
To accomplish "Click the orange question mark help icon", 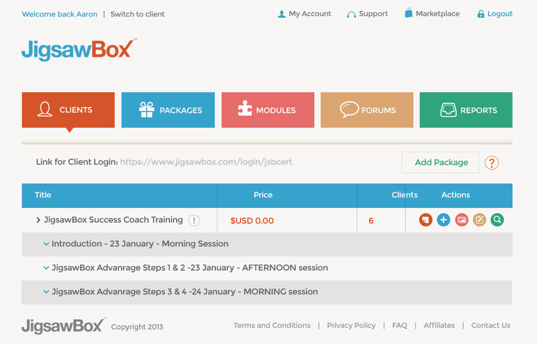I will pyautogui.click(x=492, y=163).
